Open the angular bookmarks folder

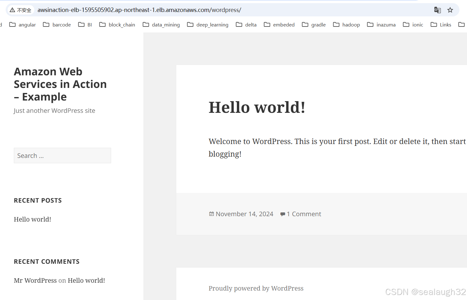23,25
